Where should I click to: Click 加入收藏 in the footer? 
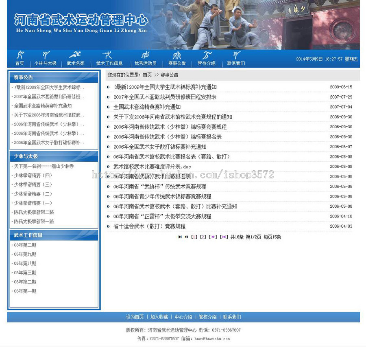[159, 316]
